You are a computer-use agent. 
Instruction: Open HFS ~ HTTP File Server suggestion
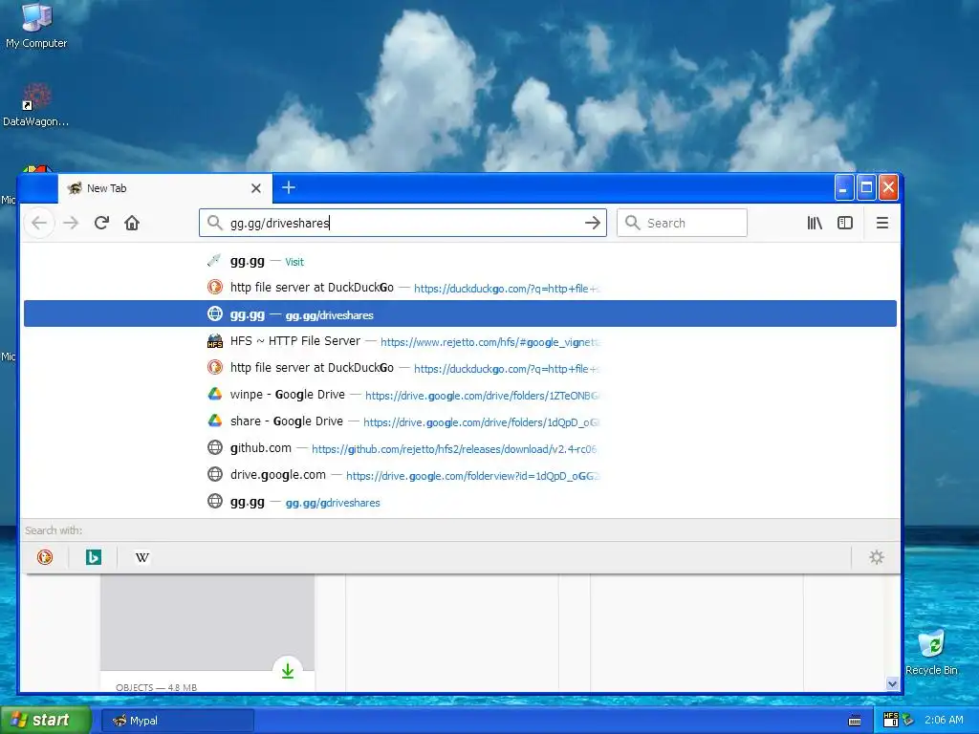coord(460,341)
